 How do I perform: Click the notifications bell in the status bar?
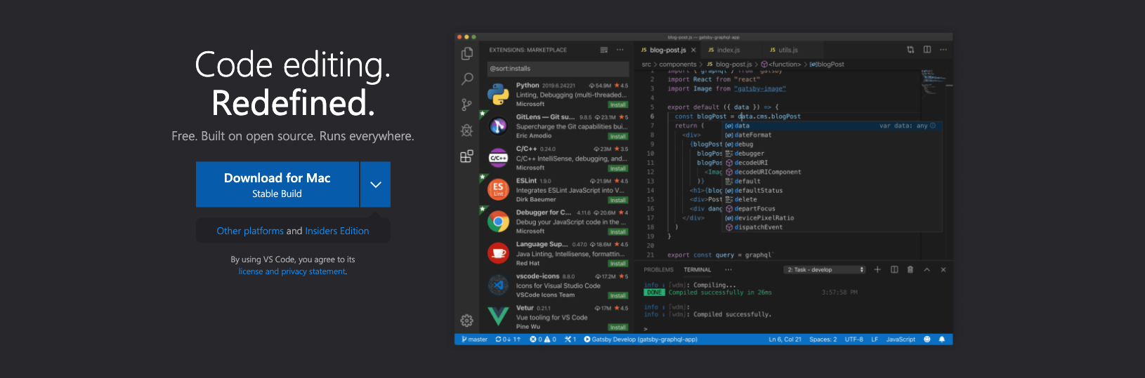(x=942, y=339)
